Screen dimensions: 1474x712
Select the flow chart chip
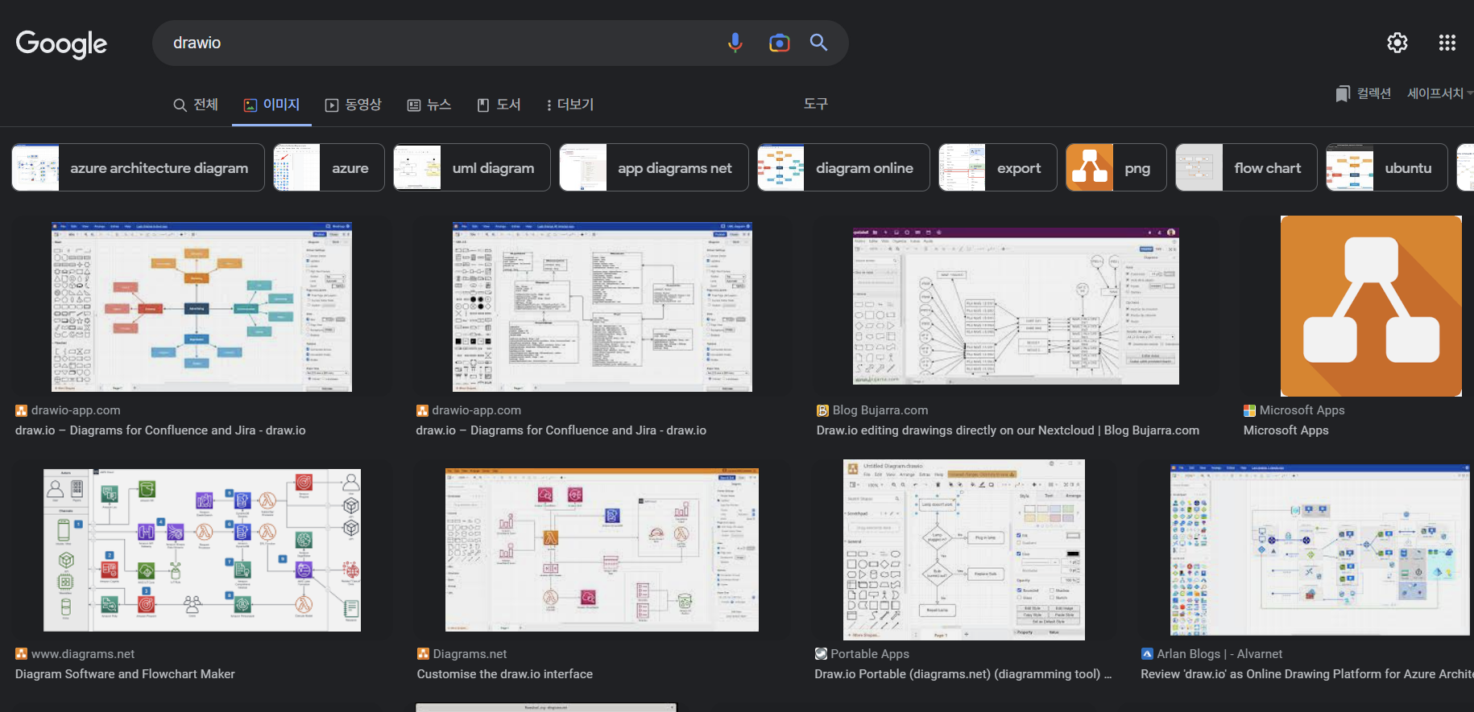[1246, 167]
